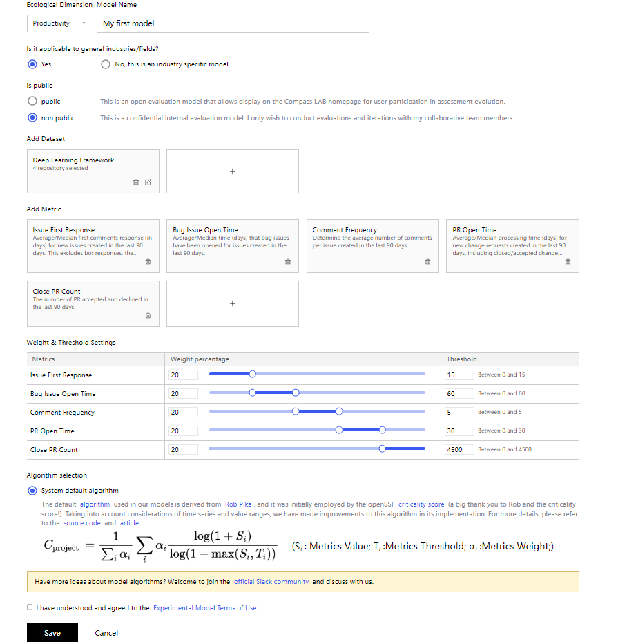Open the Rob Pike link

coord(239,504)
